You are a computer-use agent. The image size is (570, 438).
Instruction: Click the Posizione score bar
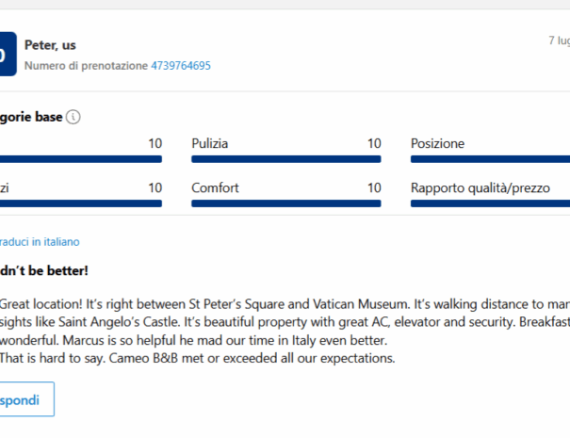(490, 159)
